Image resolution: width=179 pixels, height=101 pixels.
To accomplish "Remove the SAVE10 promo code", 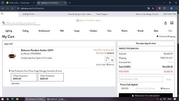I will 165,89.
